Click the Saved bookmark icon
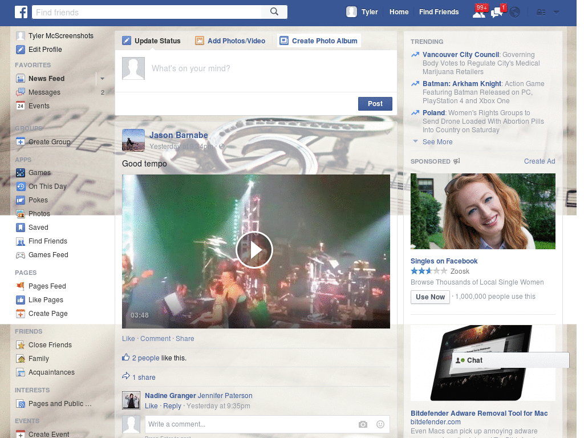 [21, 228]
